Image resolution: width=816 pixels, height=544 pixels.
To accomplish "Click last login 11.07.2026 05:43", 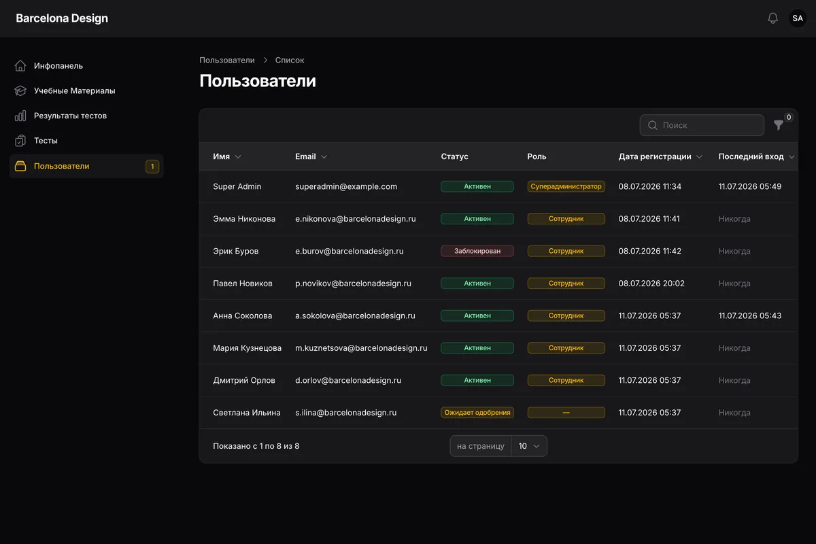I will (750, 316).
